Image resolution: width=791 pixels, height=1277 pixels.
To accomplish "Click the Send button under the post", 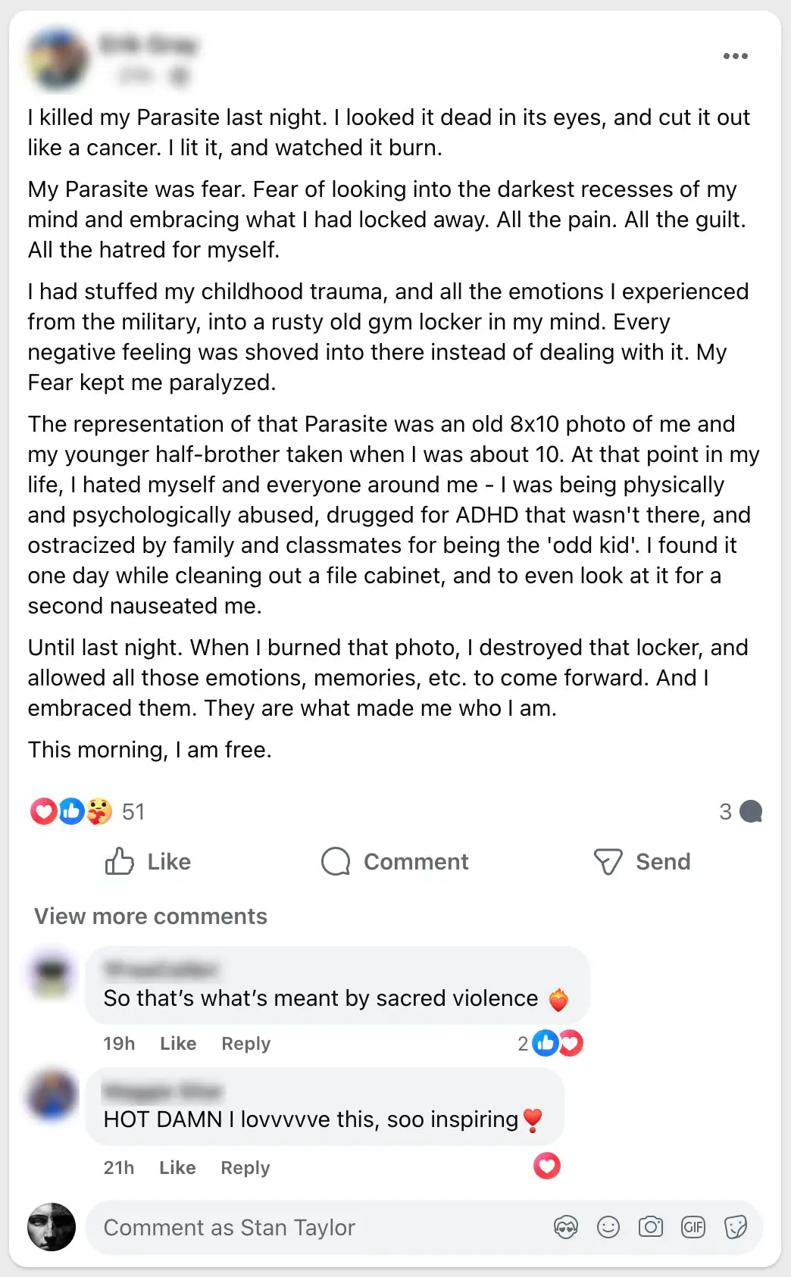I will (x=642, y=862).
